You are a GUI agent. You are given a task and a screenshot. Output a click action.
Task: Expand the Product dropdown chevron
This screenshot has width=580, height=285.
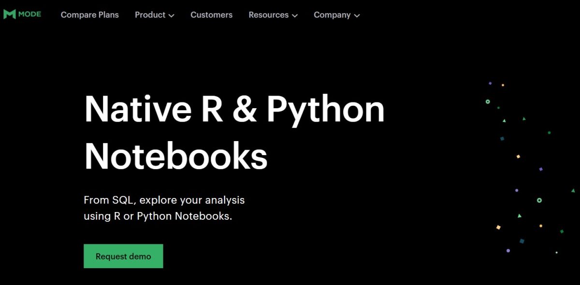click(171, 15)
